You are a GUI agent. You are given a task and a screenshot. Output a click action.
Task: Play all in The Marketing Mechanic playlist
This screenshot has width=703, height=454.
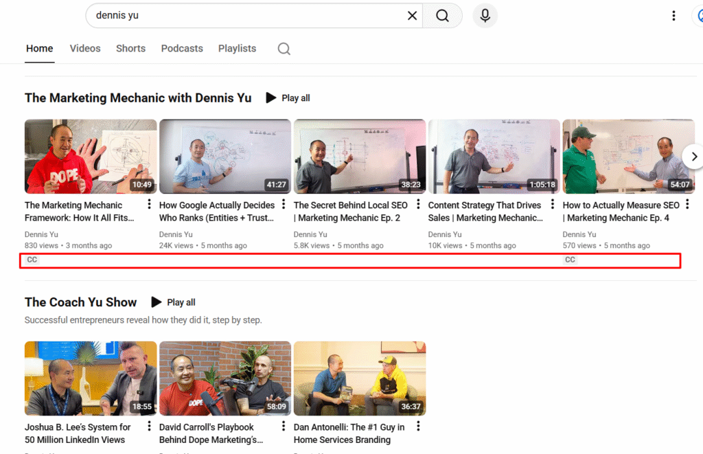coord(288,98)
